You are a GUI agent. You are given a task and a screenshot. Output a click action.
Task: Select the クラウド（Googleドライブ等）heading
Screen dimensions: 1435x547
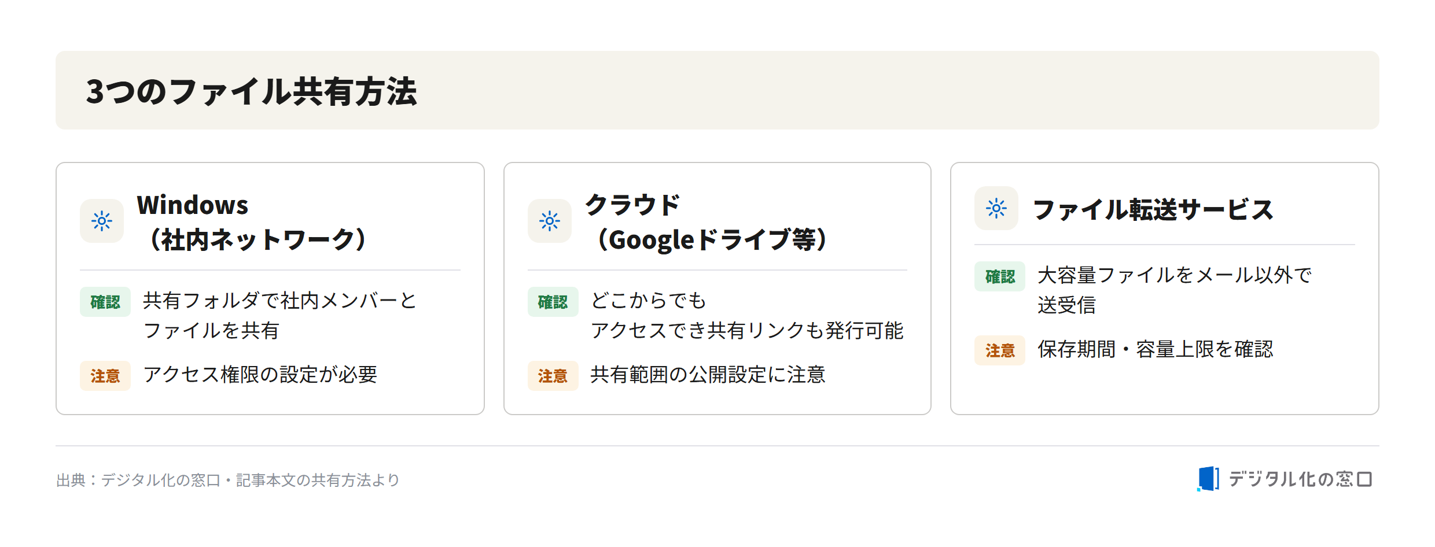click(708, 222)
